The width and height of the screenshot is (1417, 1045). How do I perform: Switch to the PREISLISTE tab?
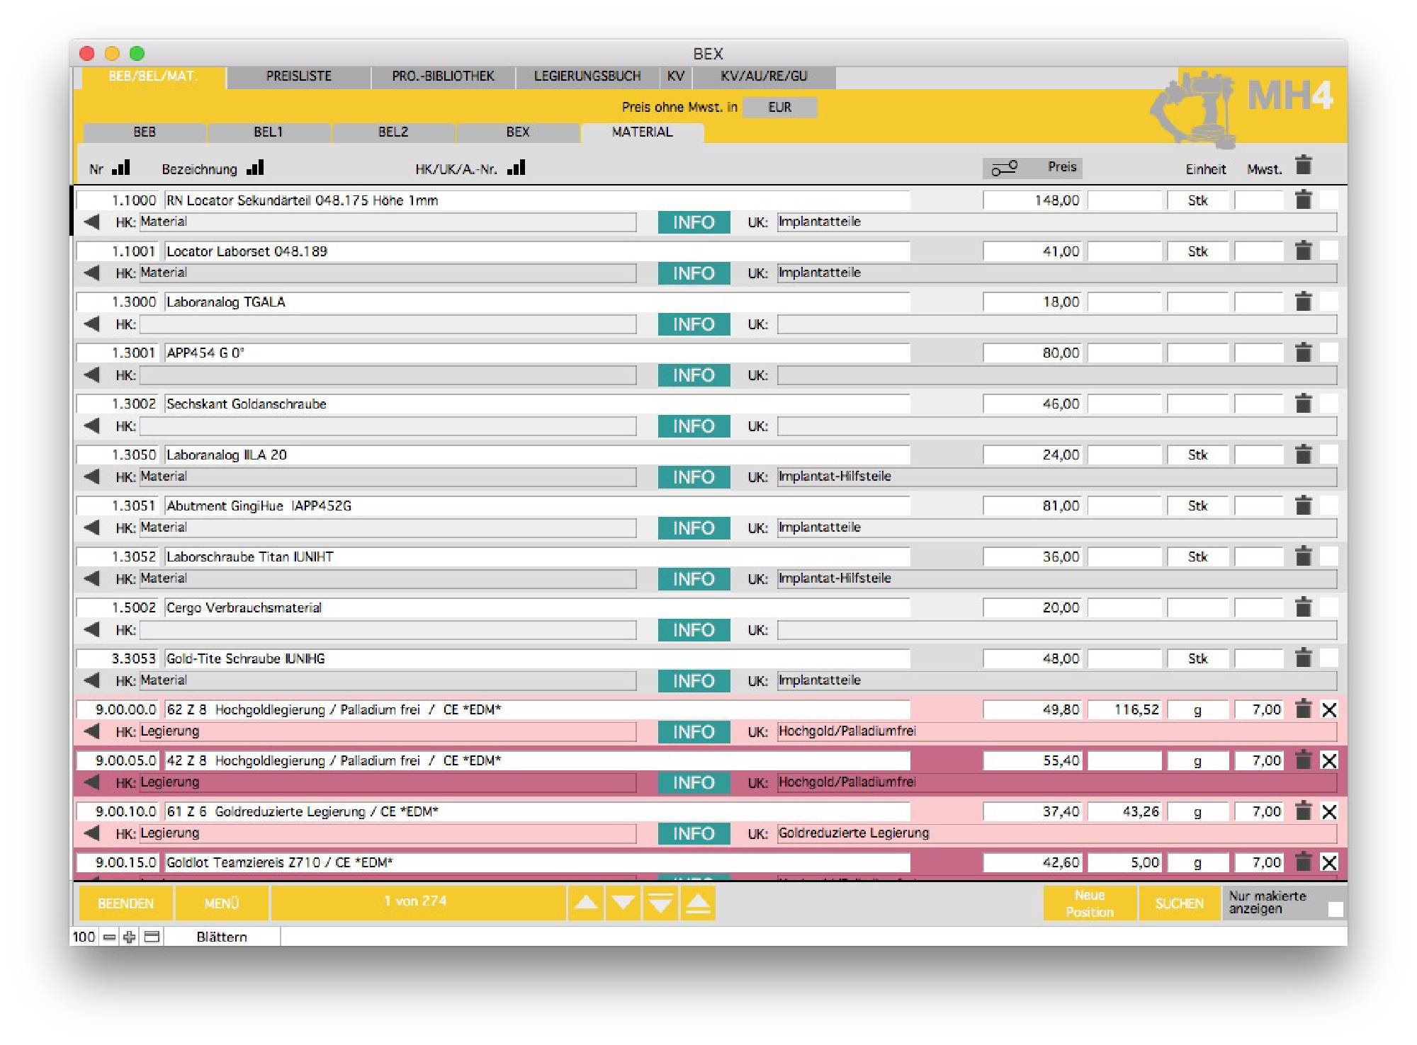298,76
